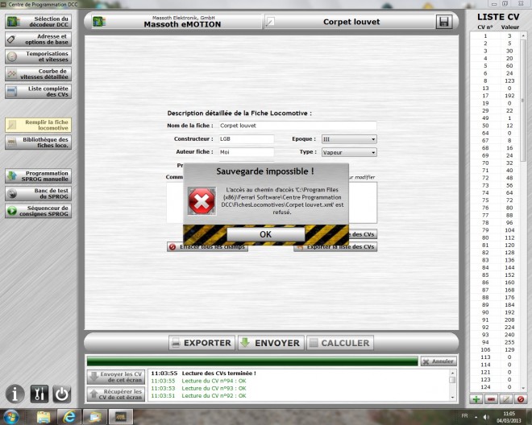Click the Constructeur field with LGB
532x425 pixels.
pos(247,139)
